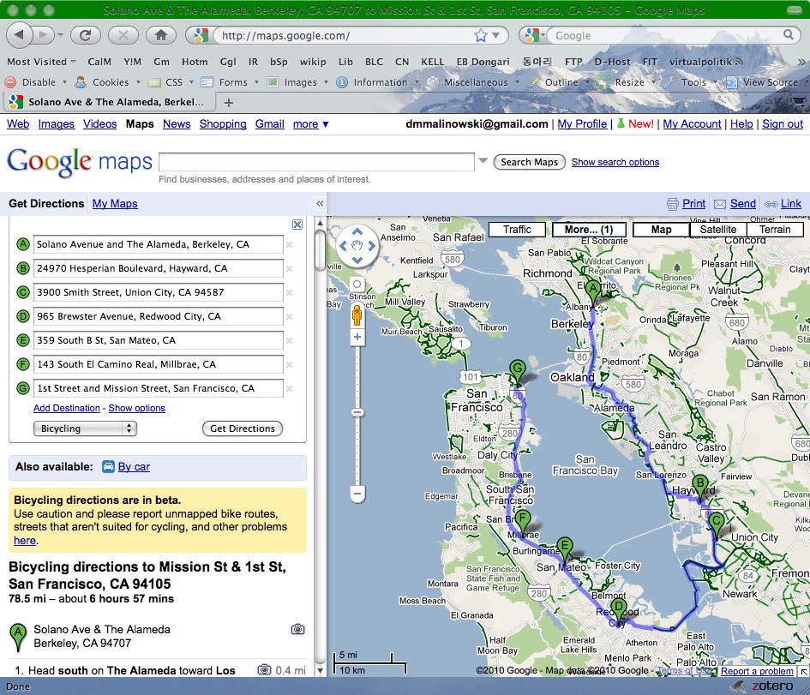
Task: Open Most Visited bookmarks dropdown
Action: (41, 62)
